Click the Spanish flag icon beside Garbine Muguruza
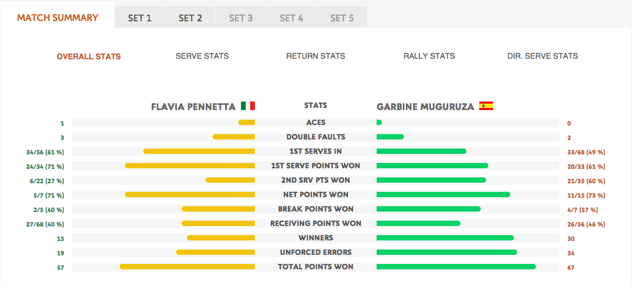The width and height of the screenshot is (632, 288). pyautogui.click(x=486, y=106)
